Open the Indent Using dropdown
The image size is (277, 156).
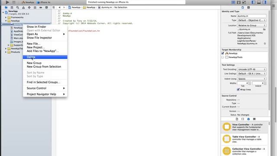click(251, 79)
